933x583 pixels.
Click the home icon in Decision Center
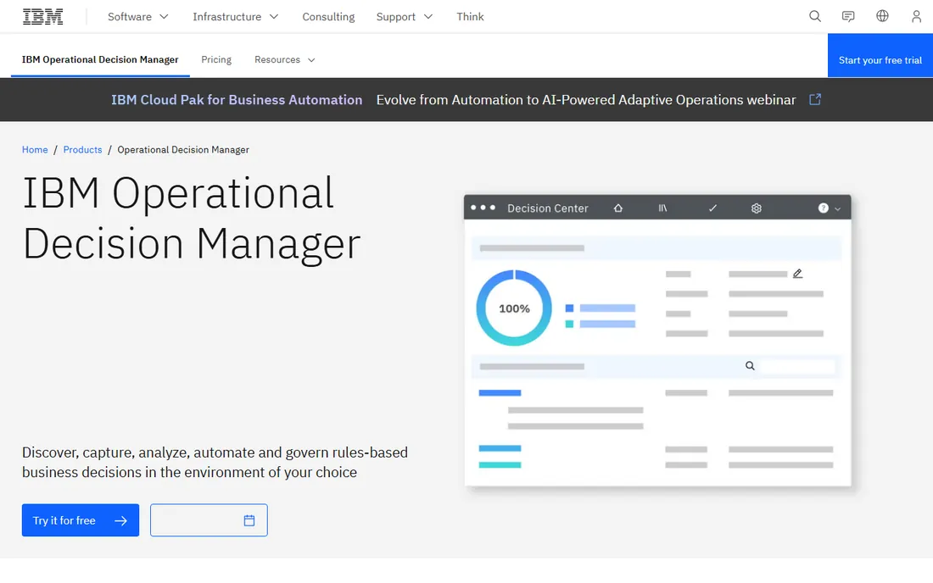618,208
